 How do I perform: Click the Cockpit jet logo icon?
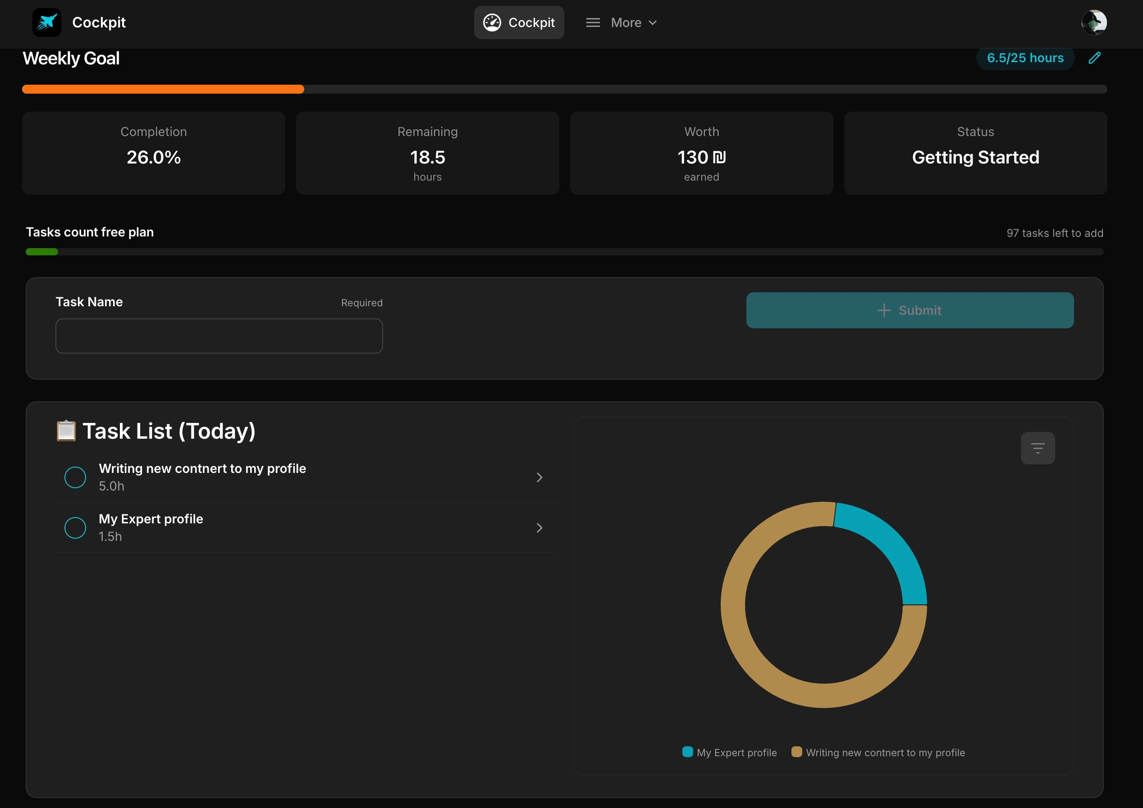click(47, 23)
